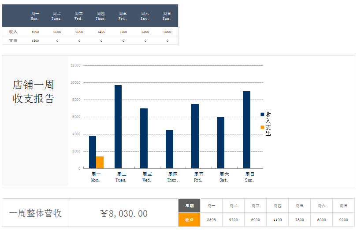Select Tuesday's tall blue income bar
The image size is (357, 230).
pyautogui.click(x=118, y=126)
